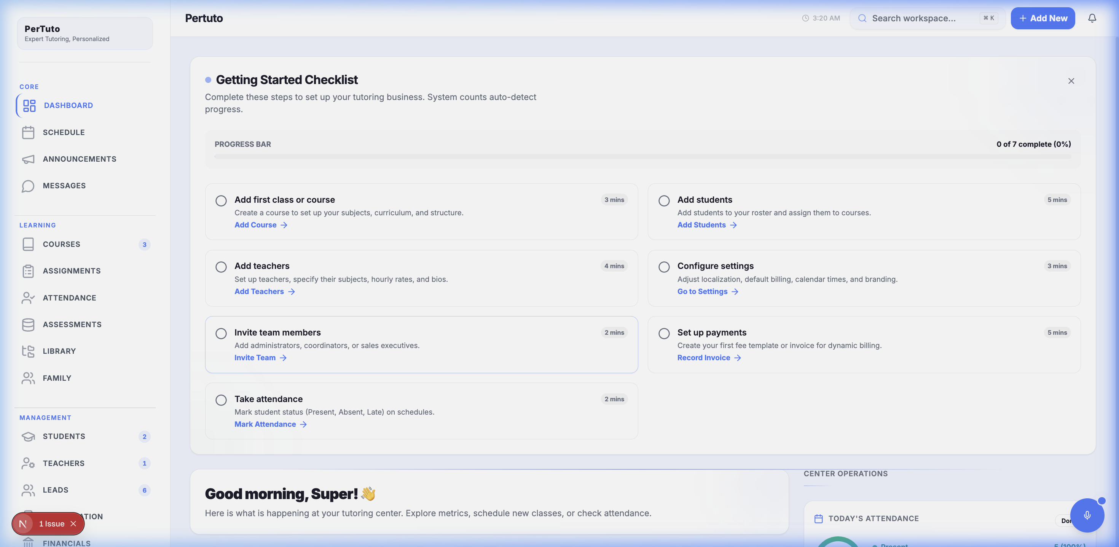
Task: Click the N logo on issue badge
Action: 23,524
